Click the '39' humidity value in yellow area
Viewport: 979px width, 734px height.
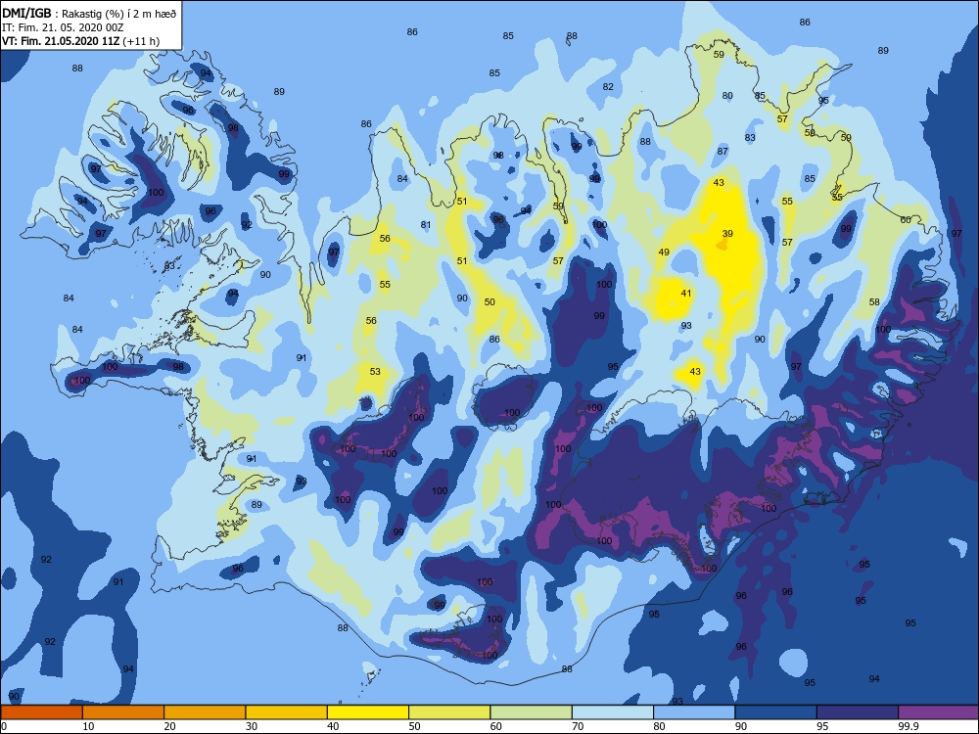coord(727,234)
